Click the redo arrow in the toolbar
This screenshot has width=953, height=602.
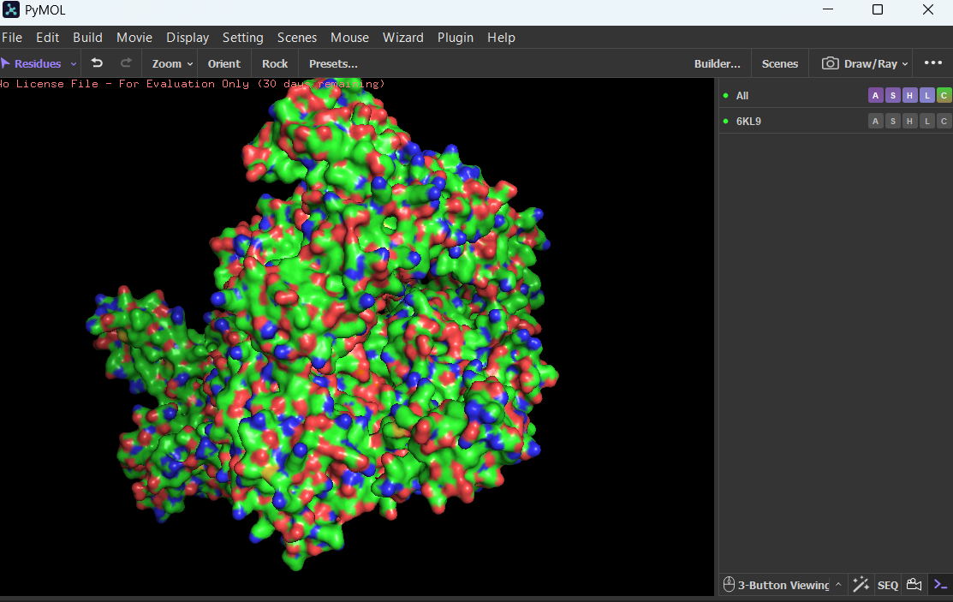click(126, 63)
